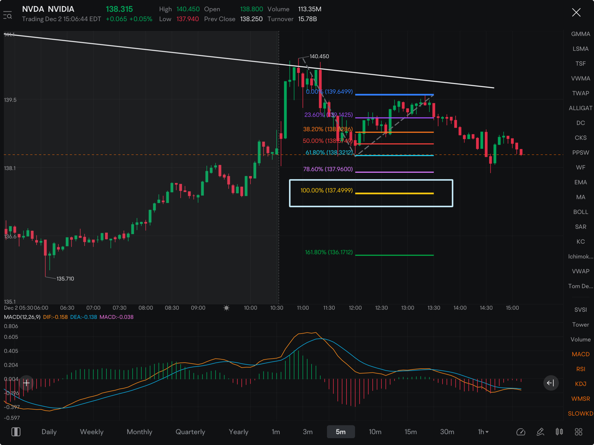Select the 3m interval
Viewport: 594px width, 445px height.
(308, 432)
